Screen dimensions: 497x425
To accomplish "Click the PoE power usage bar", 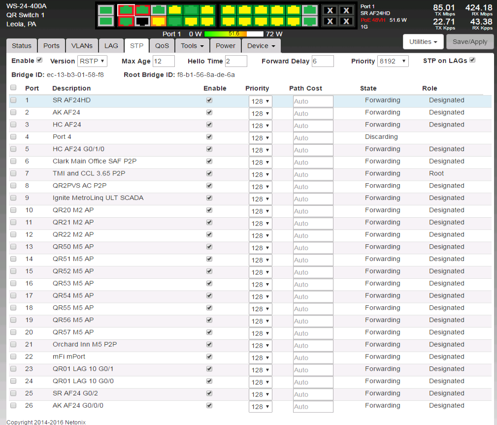I will (x=234, y=34).
